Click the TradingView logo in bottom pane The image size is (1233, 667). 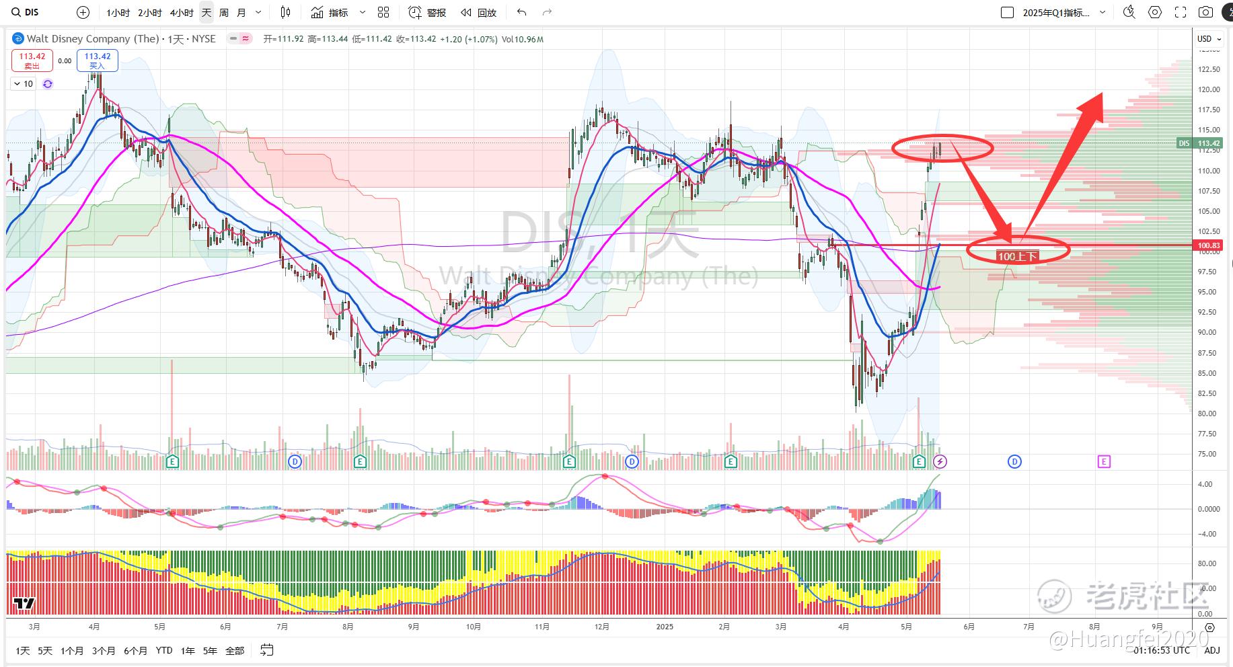[24, 603]
